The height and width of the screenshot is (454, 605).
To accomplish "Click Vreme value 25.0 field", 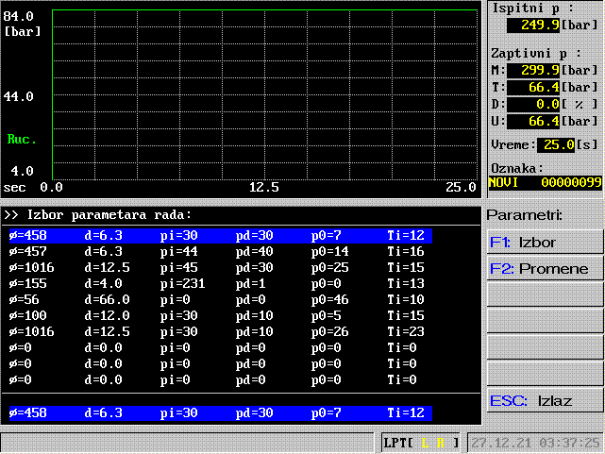I will click(556, 145).
